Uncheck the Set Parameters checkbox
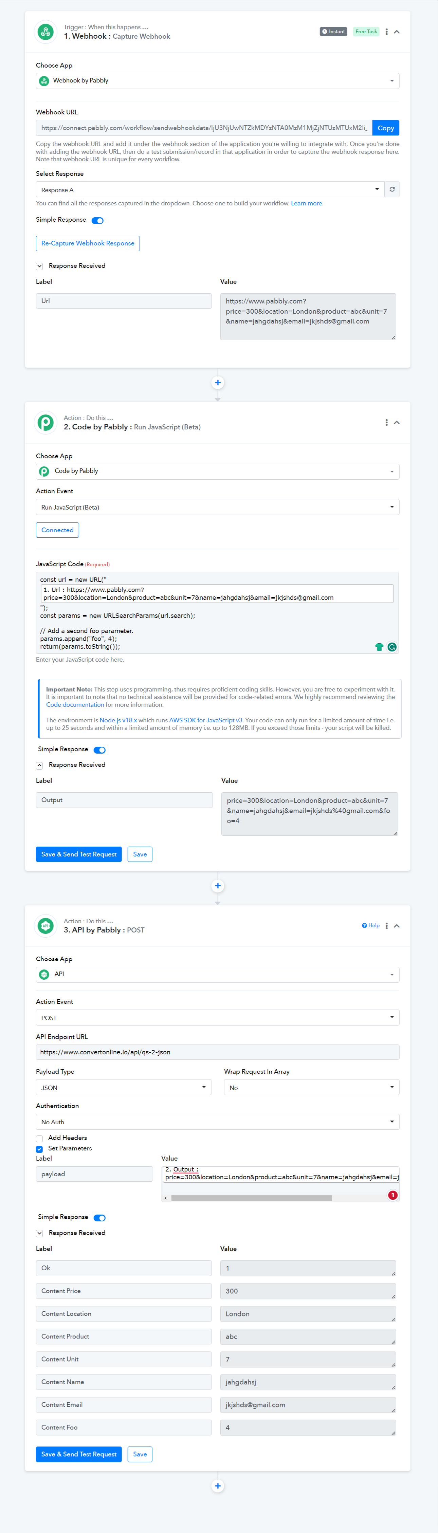Viewport: 438px width, 1533px height. click(x=39, y=1149)
